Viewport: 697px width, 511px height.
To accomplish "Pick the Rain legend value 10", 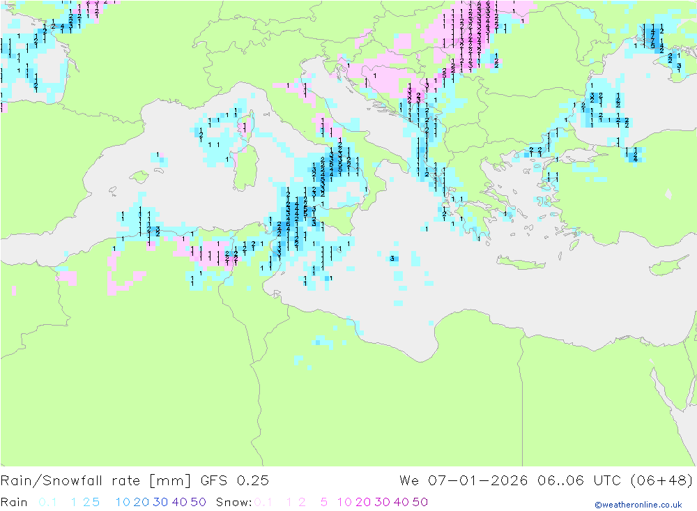I will coord(123,502).
